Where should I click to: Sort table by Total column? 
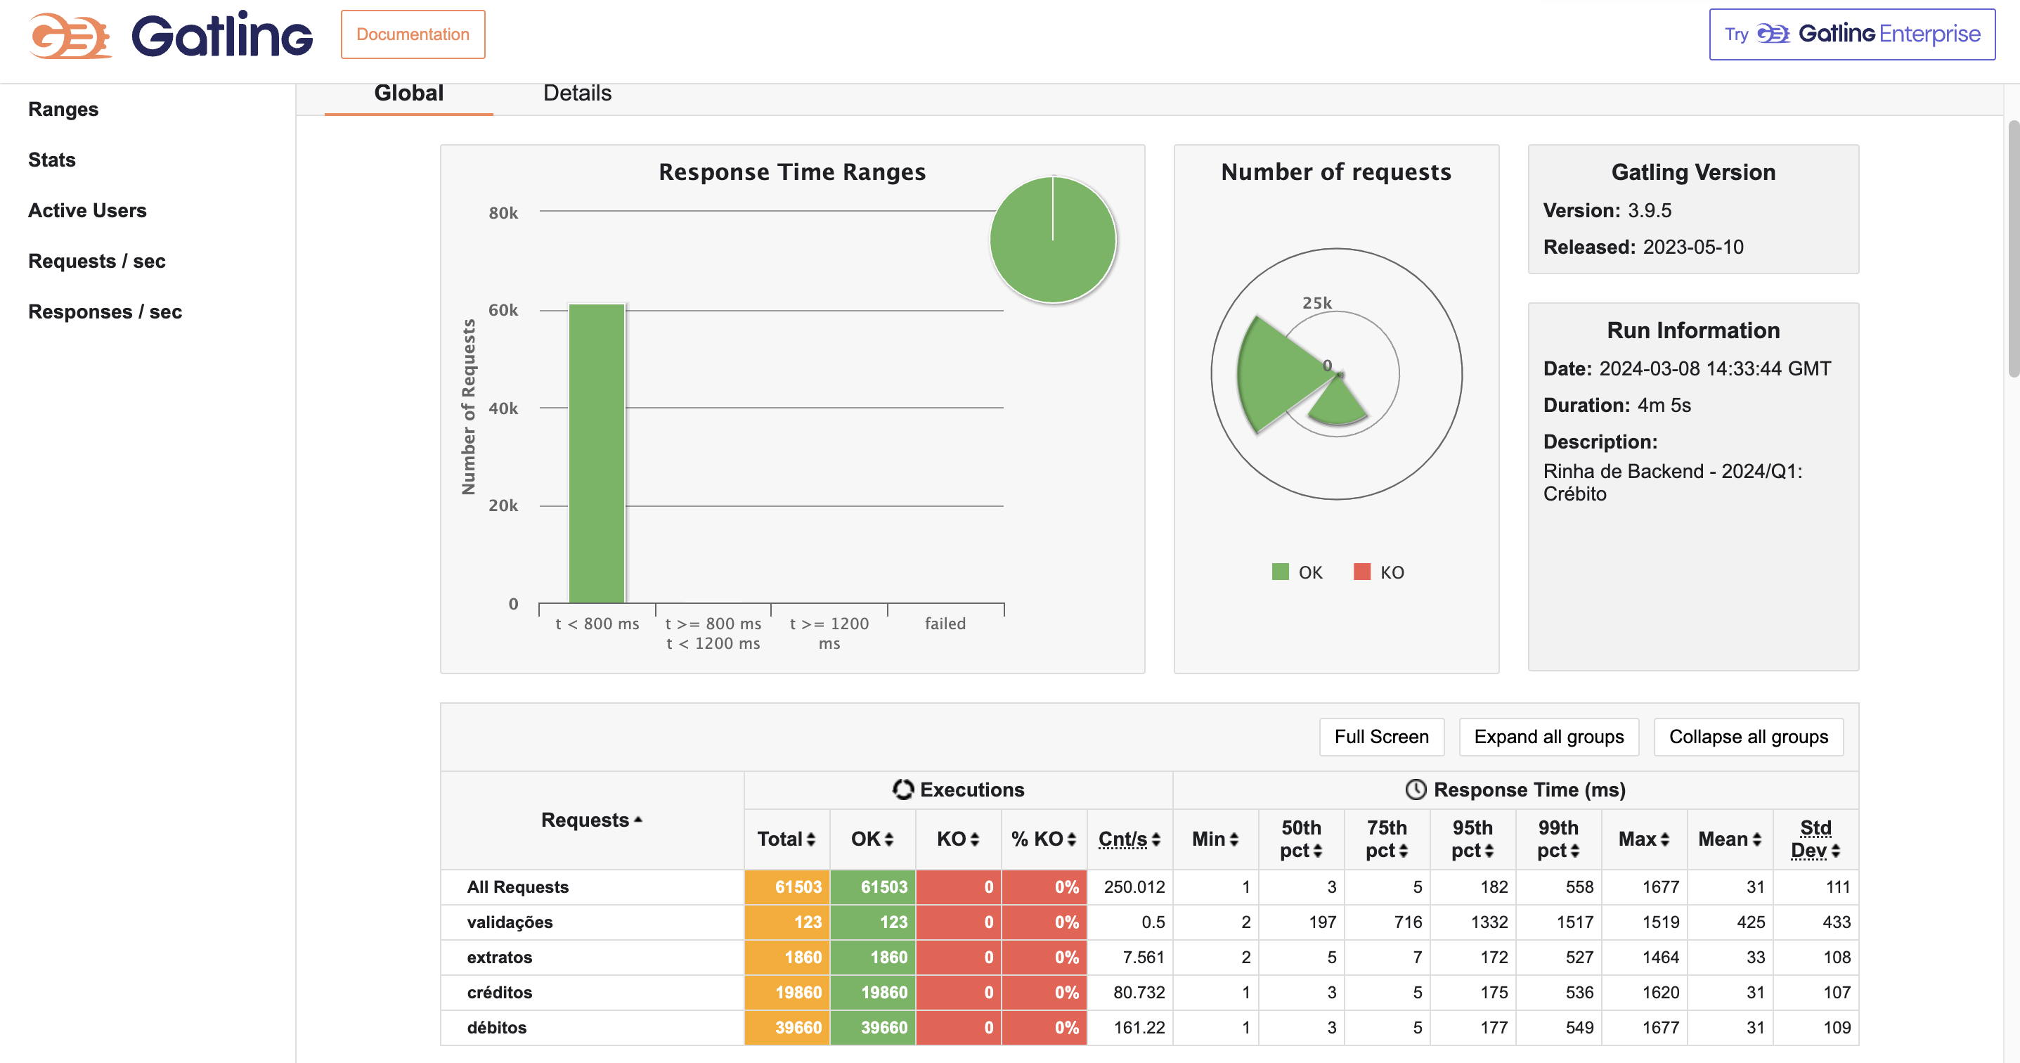pos(786,839)
